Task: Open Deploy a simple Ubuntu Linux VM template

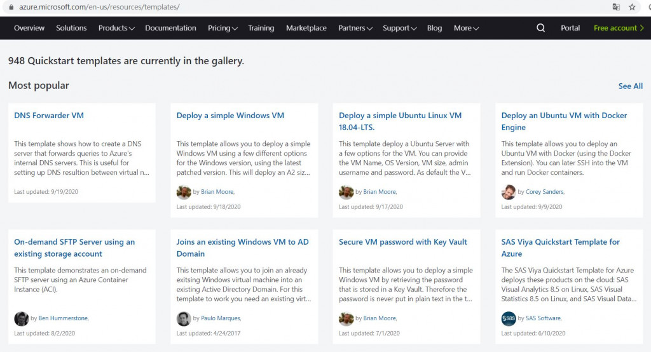Action: click(x=401, y=121)
